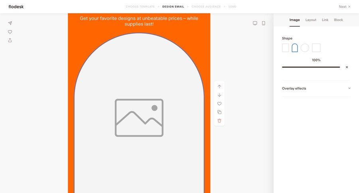Click the share upload icon in sidebar

click(10, 40)
